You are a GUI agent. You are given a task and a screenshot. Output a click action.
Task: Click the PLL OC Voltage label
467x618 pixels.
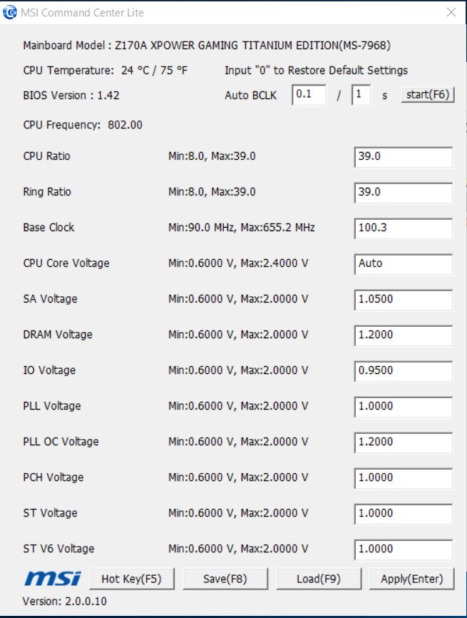pos(61,442)
